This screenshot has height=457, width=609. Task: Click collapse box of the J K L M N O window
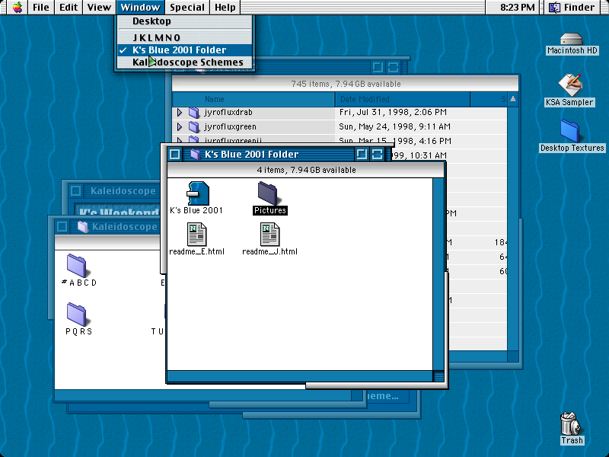(393, 67)
